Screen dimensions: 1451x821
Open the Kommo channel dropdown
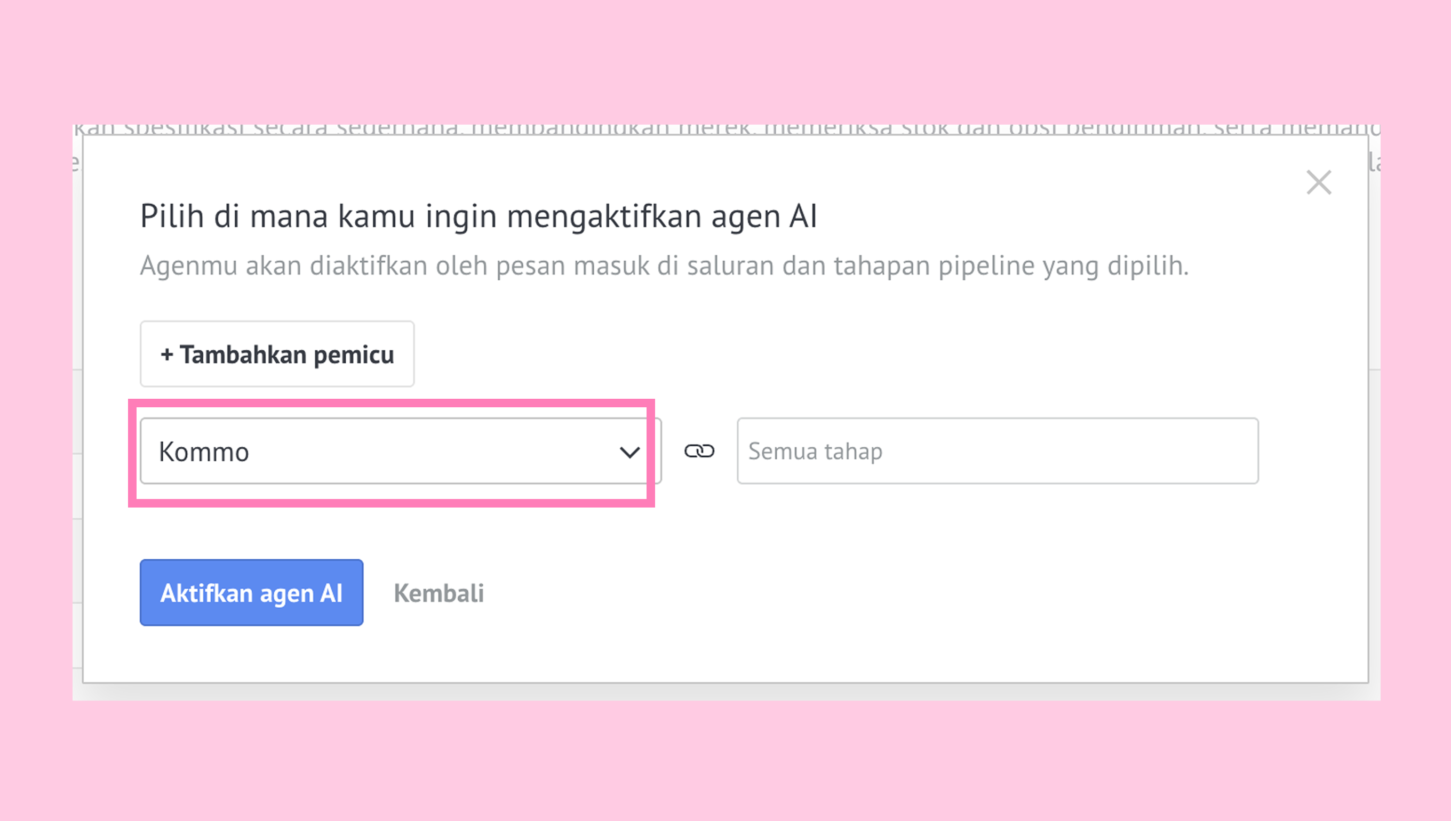point(400,451)
